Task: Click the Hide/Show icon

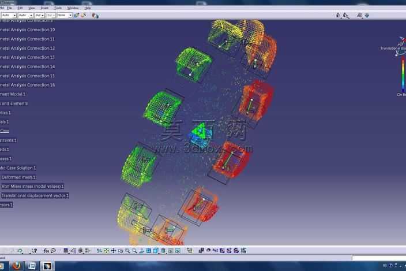Action: (x=171, y=251)
